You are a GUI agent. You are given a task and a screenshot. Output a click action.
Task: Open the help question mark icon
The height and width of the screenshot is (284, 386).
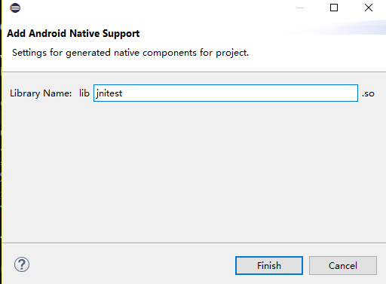pyautogui.click(x=22, y=264)
